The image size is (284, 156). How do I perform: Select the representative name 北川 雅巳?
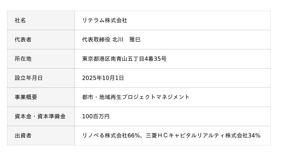point(126,40)
